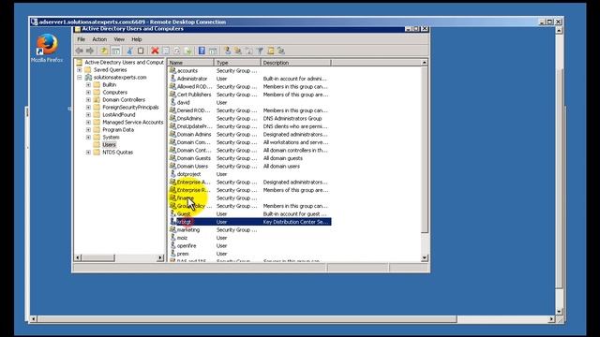Expand the ForeignSecurityPrincipals node
The height and width of the screenshot is (337, 600).
coord(88,107)
